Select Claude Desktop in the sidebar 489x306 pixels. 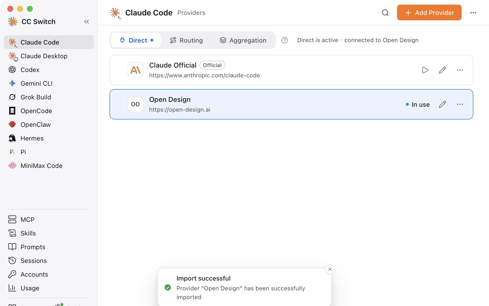click(x=49, y=56)
